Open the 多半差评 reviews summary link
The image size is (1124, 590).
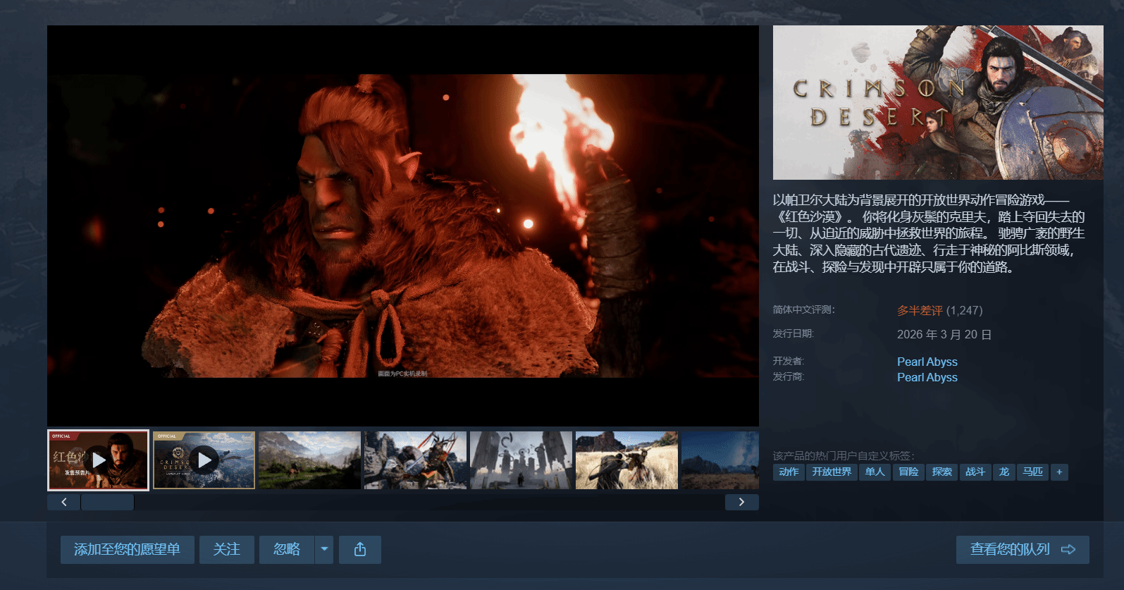(920, 311)
